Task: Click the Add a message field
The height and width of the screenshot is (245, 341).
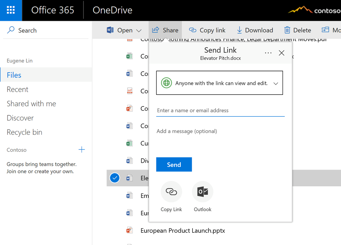Action: click(220, 131)
